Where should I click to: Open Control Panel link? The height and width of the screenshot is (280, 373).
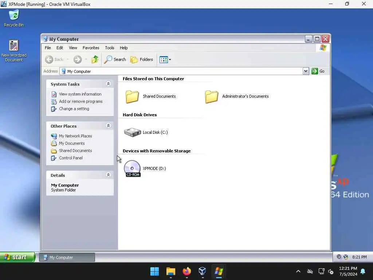[x=71, y=158]
